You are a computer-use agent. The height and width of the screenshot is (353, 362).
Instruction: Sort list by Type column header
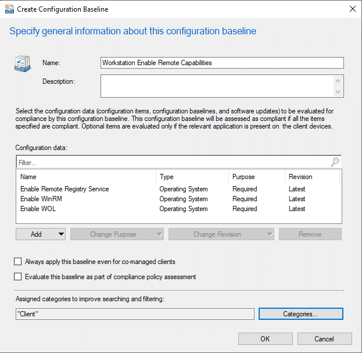tap(166, 177)
